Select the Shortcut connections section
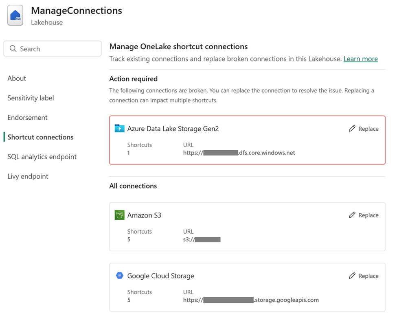The width and height of the screenshot is (397, 320). pos(40,137)
